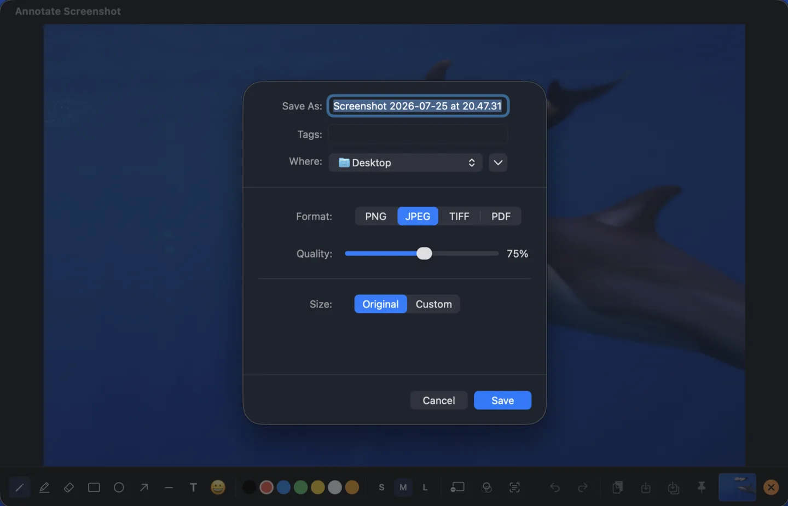
Task: Click the text recognition scan icon
Action: pyautogui.click(x=514, y=487)
